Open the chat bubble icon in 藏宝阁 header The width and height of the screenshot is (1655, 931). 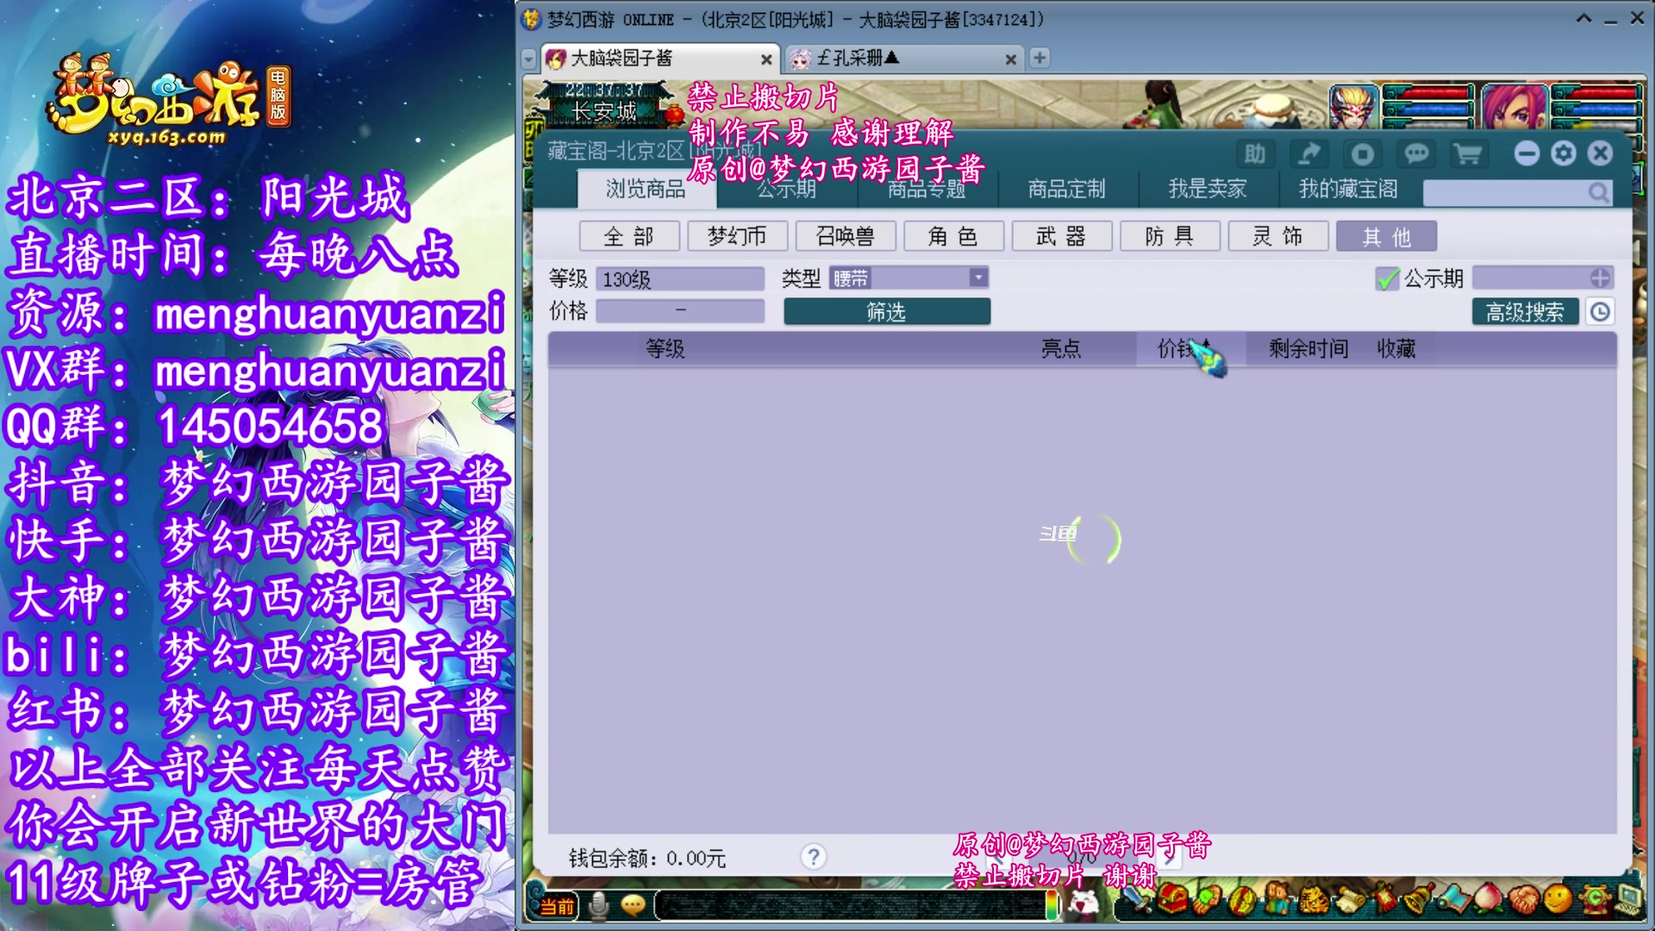pyautogui.click(x=1416, y=154)
